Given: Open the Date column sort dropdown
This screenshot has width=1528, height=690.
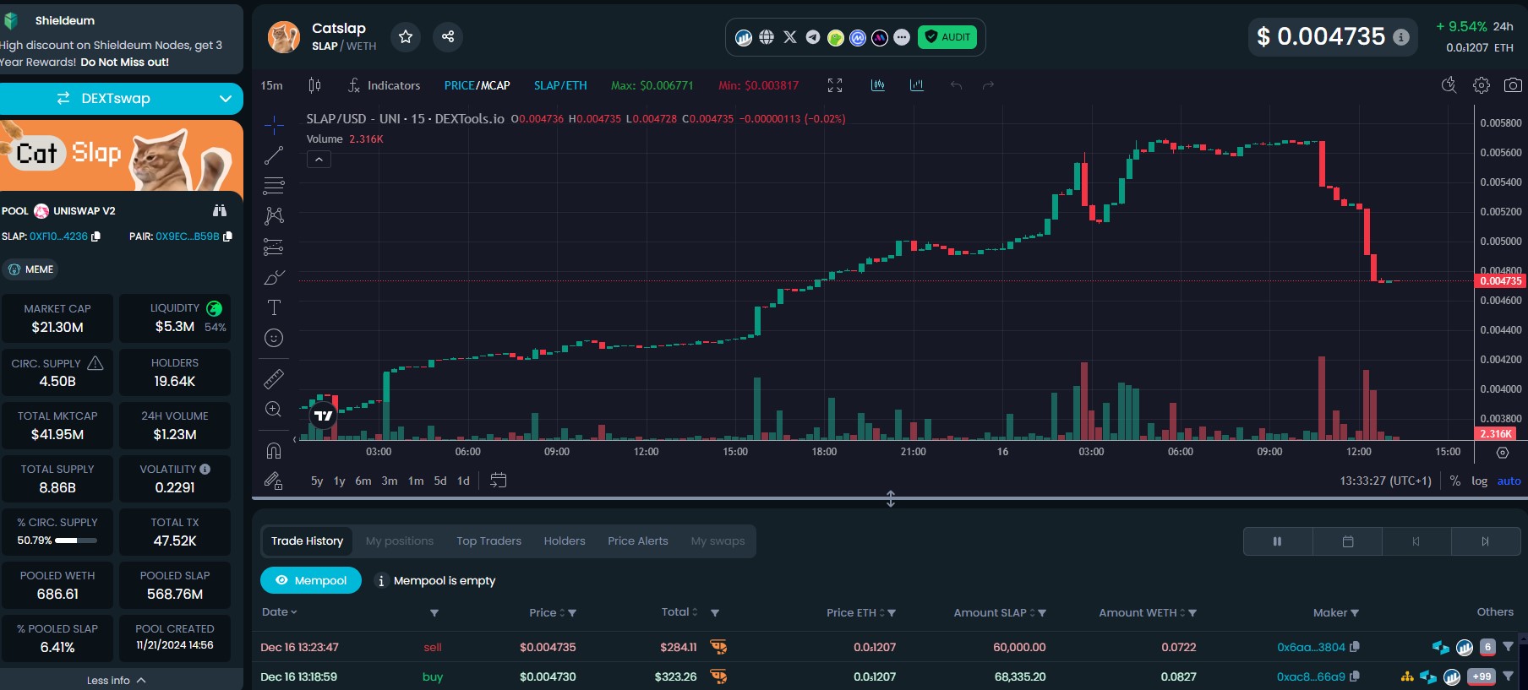Looking at the screenshot, I should (280, 612).
